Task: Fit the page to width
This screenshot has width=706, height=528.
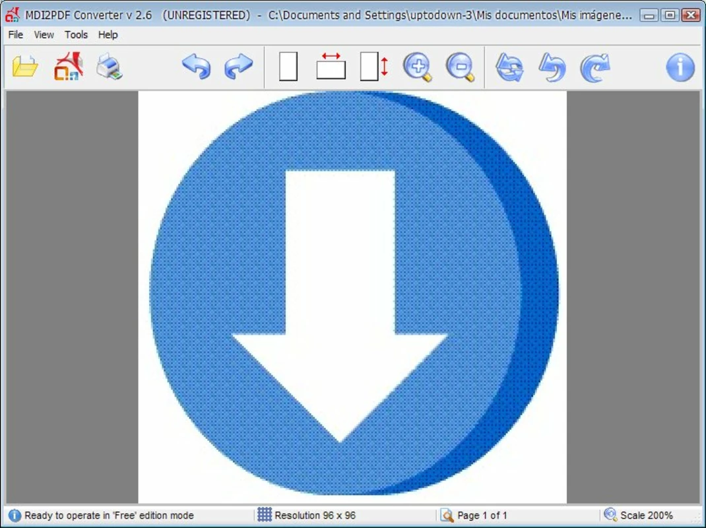Action: click(331, 66)
